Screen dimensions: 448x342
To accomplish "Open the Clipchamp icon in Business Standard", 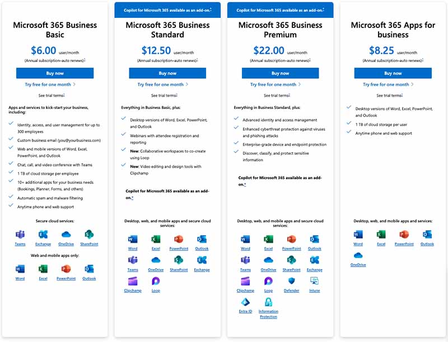I will point(133,281).
